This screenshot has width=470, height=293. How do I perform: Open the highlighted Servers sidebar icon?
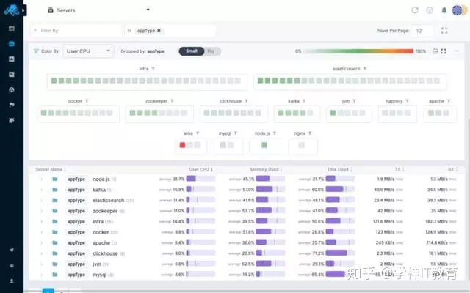coord(12,44)
